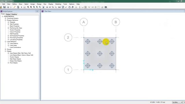Expand the Point Objects node

(x=8, y=63)
